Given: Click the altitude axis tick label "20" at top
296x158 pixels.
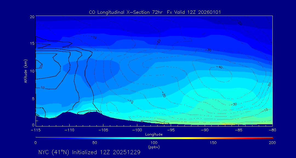Looking at the screenshot, I should coord(32,17).
